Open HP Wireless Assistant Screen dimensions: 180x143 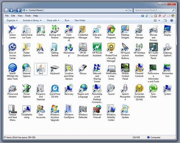pyautogui.click(x=139, y=50)
